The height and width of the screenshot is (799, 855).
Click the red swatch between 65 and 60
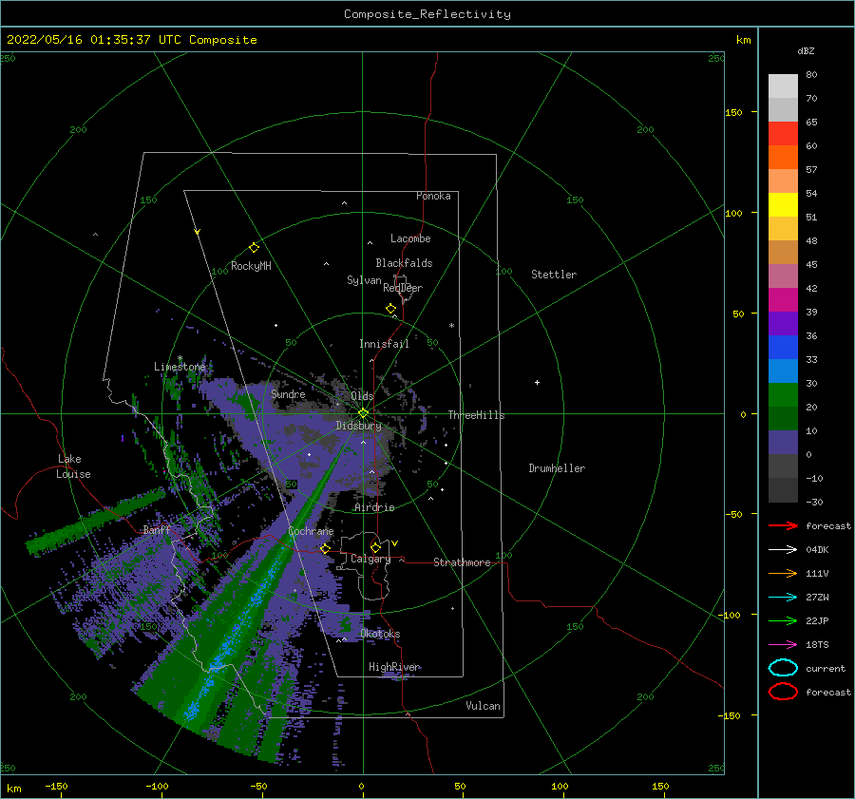pos(783,133)
